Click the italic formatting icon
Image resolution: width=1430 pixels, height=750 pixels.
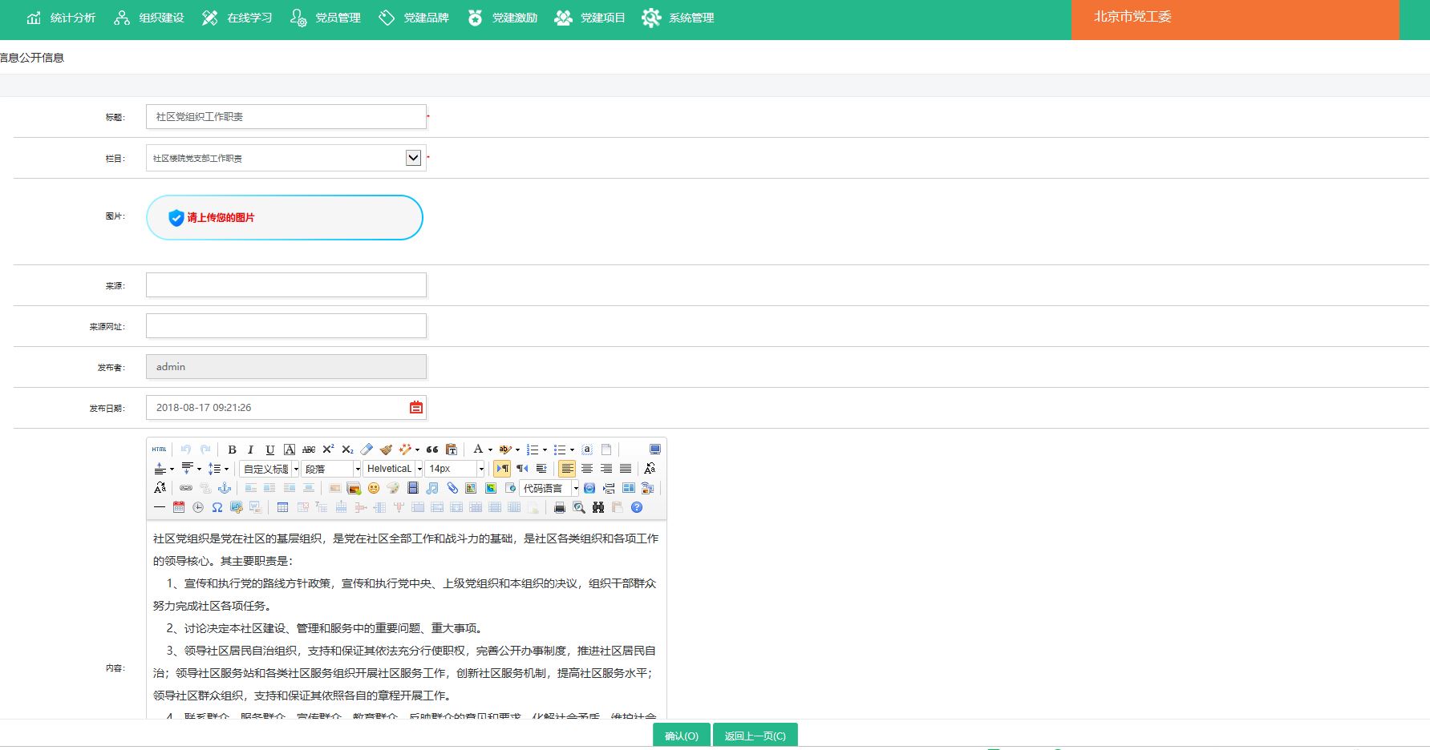250,450
